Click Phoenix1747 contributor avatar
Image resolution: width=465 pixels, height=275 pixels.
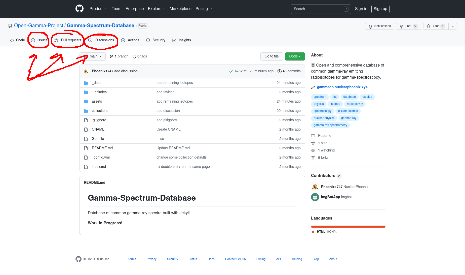pos(315,187)
